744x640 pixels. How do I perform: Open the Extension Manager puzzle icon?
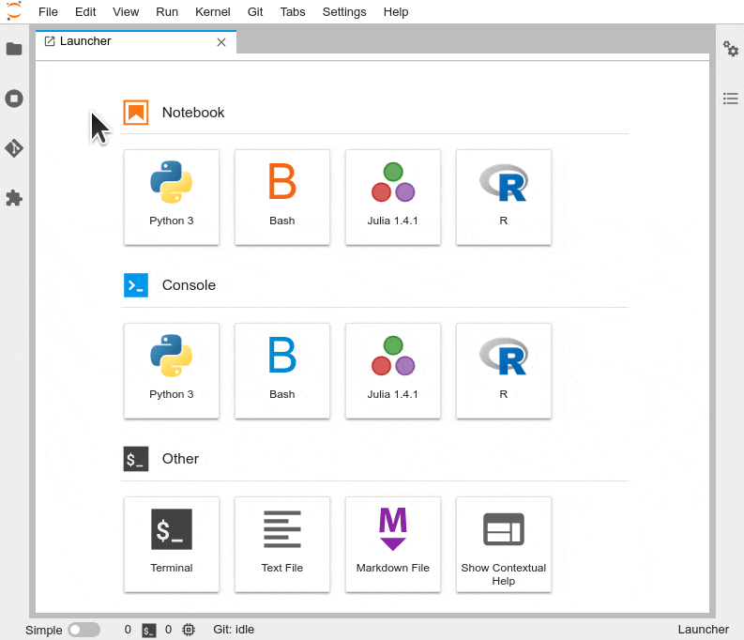point(14,198)
